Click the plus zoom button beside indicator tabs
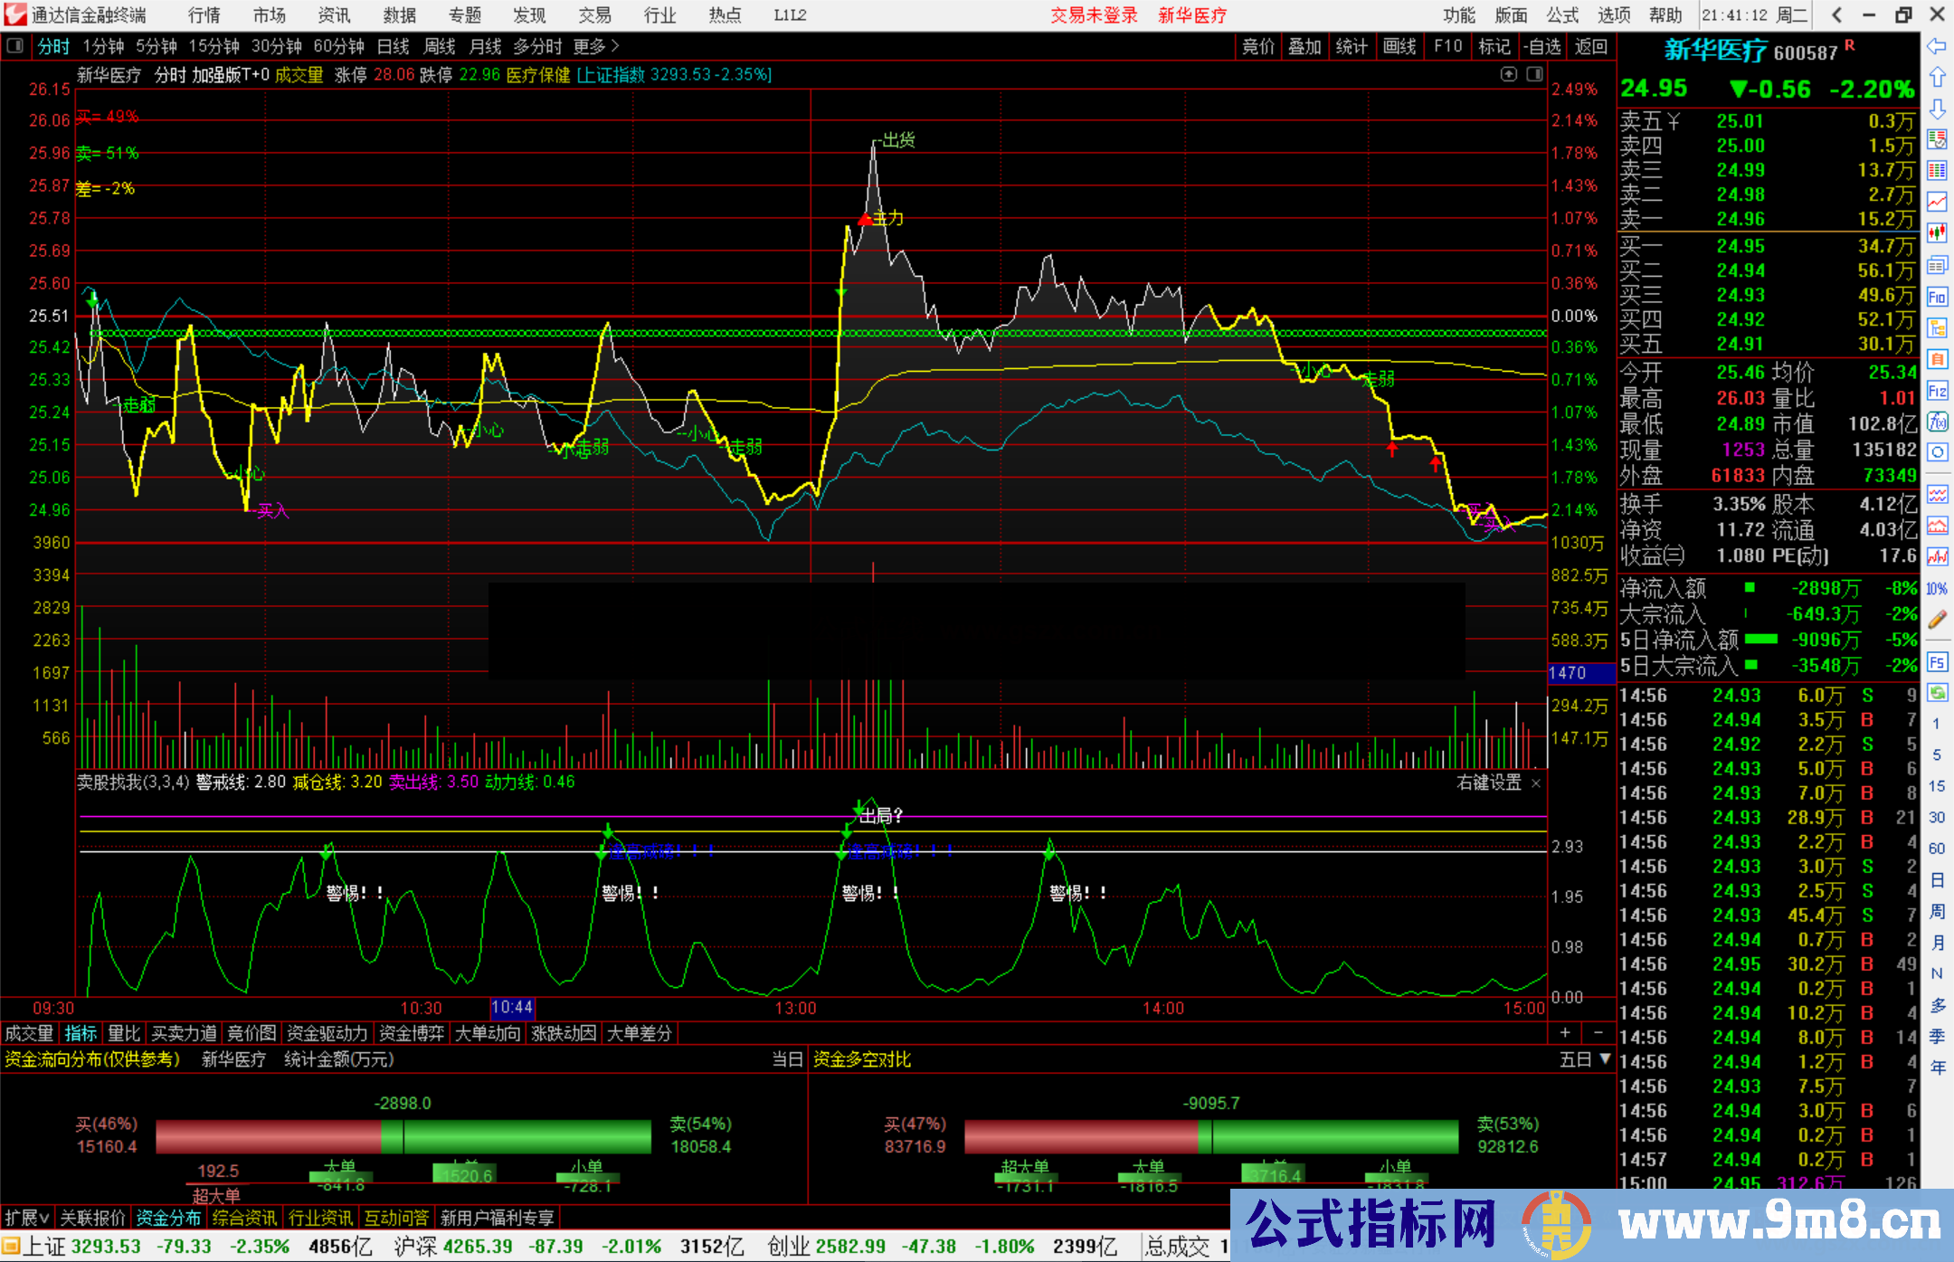Screen dimensions: 1954x1262 click(x=1565, y=1033)
